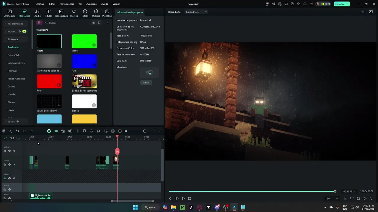Screen dimensions: 378x212
Task: Toggle the timeline link chain icon
Action: [x=5, y=138]
